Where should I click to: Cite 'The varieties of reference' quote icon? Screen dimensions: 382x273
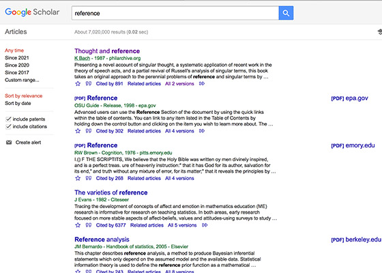click(89, 225)
